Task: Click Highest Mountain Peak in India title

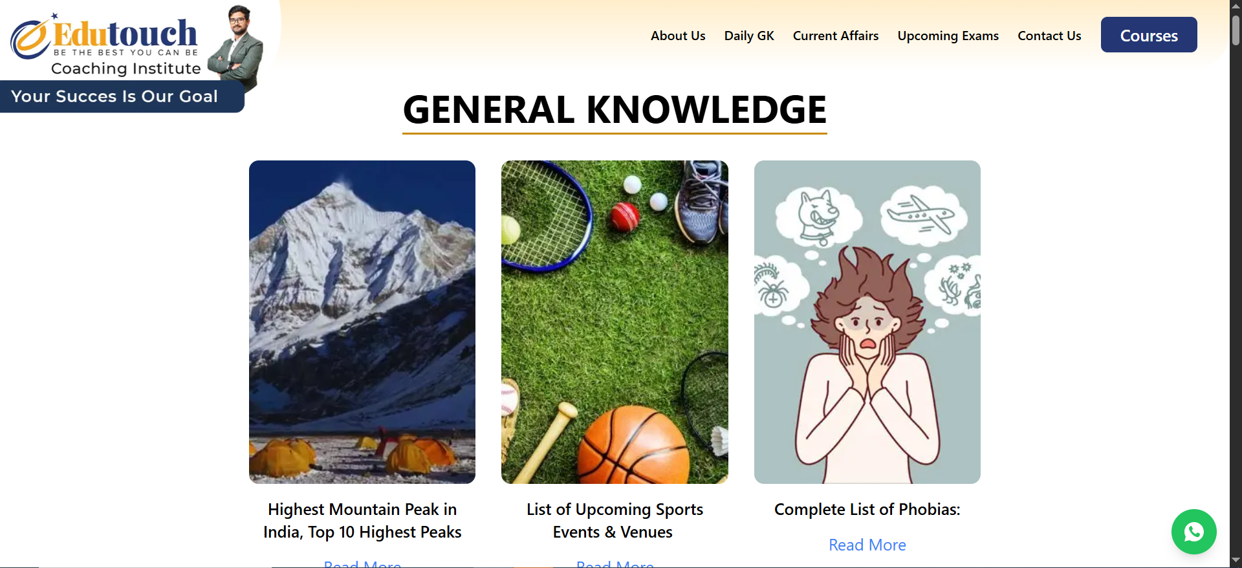Action: [x=362, y=521]
